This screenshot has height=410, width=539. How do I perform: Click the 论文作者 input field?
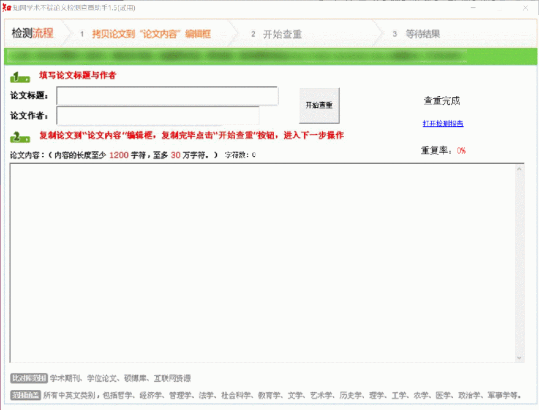point(158,115)
